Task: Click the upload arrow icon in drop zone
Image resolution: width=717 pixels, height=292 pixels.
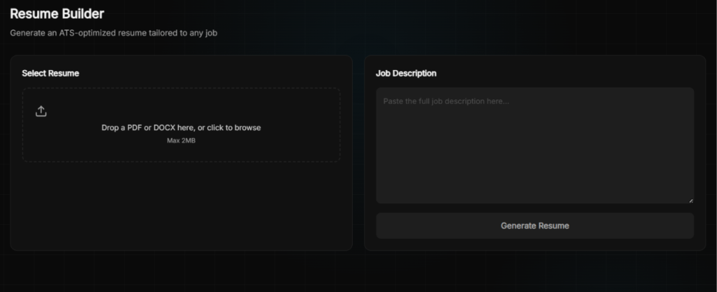Action: [x=41, y=111]
